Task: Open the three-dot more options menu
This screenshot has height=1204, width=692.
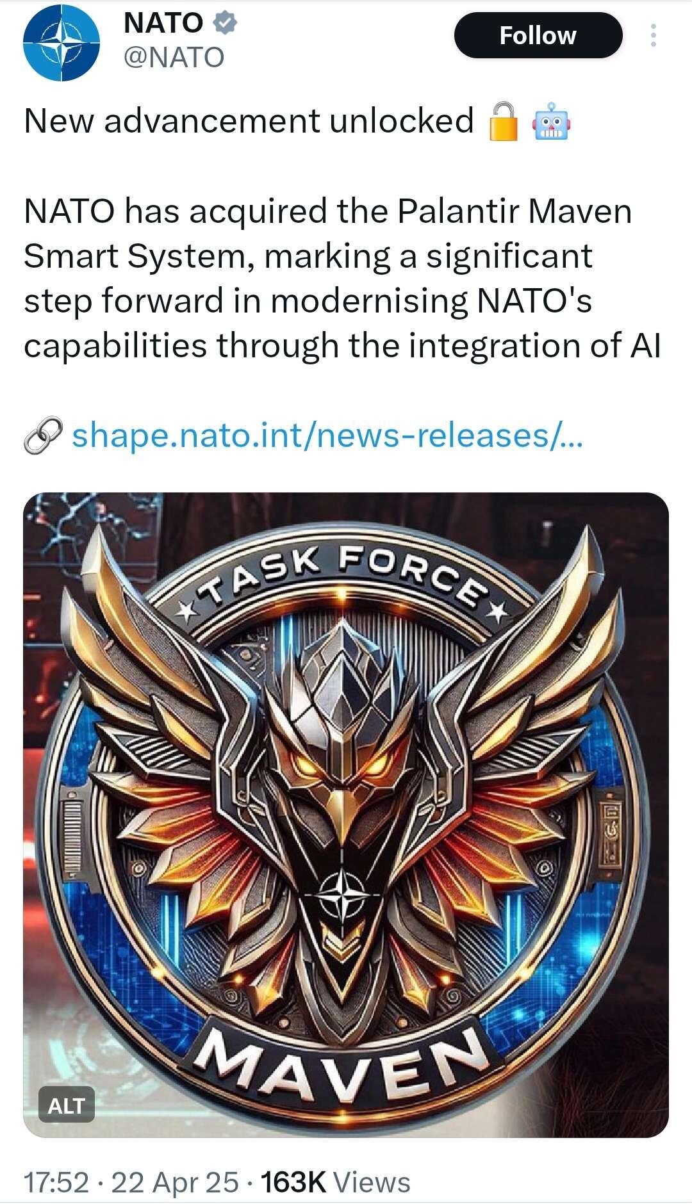Action: 653,35
